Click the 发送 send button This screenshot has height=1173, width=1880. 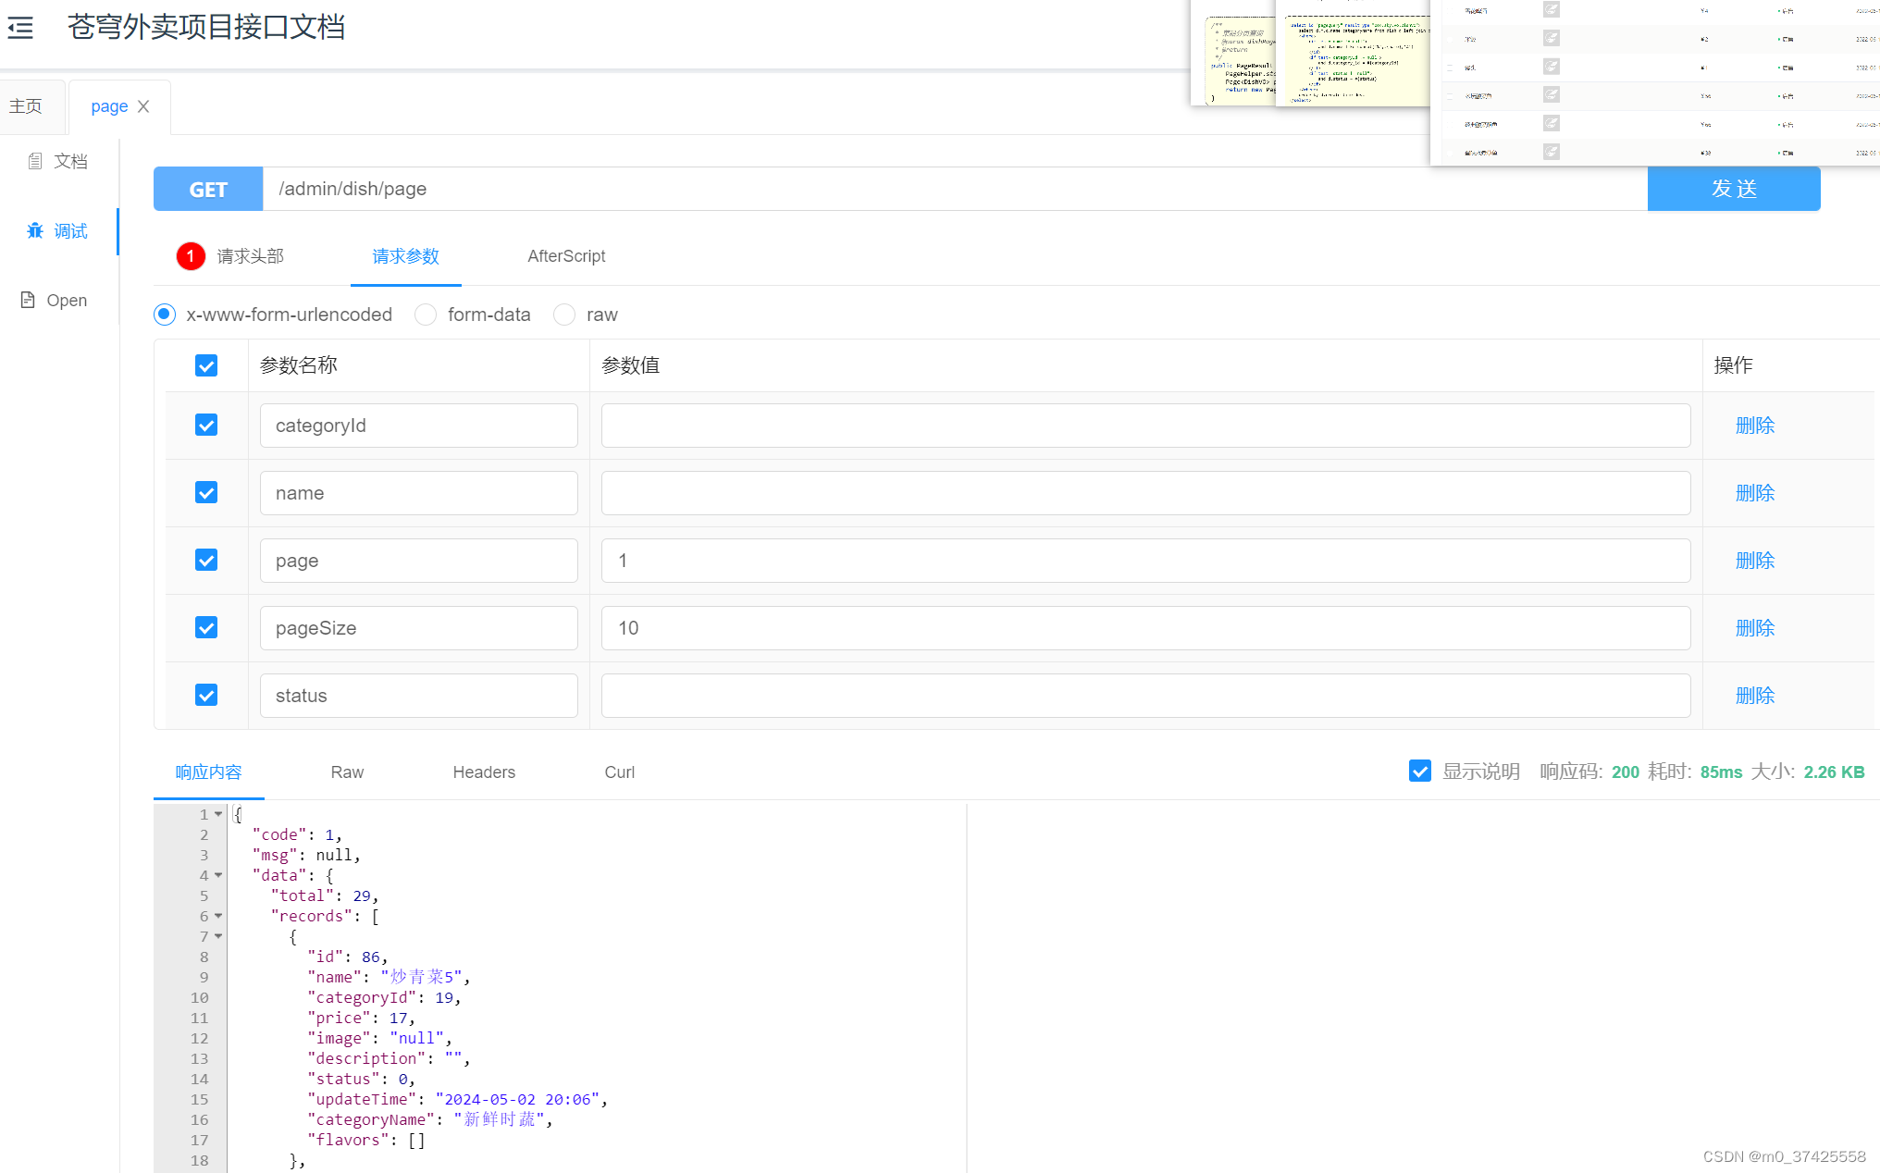pos(1733,189)
